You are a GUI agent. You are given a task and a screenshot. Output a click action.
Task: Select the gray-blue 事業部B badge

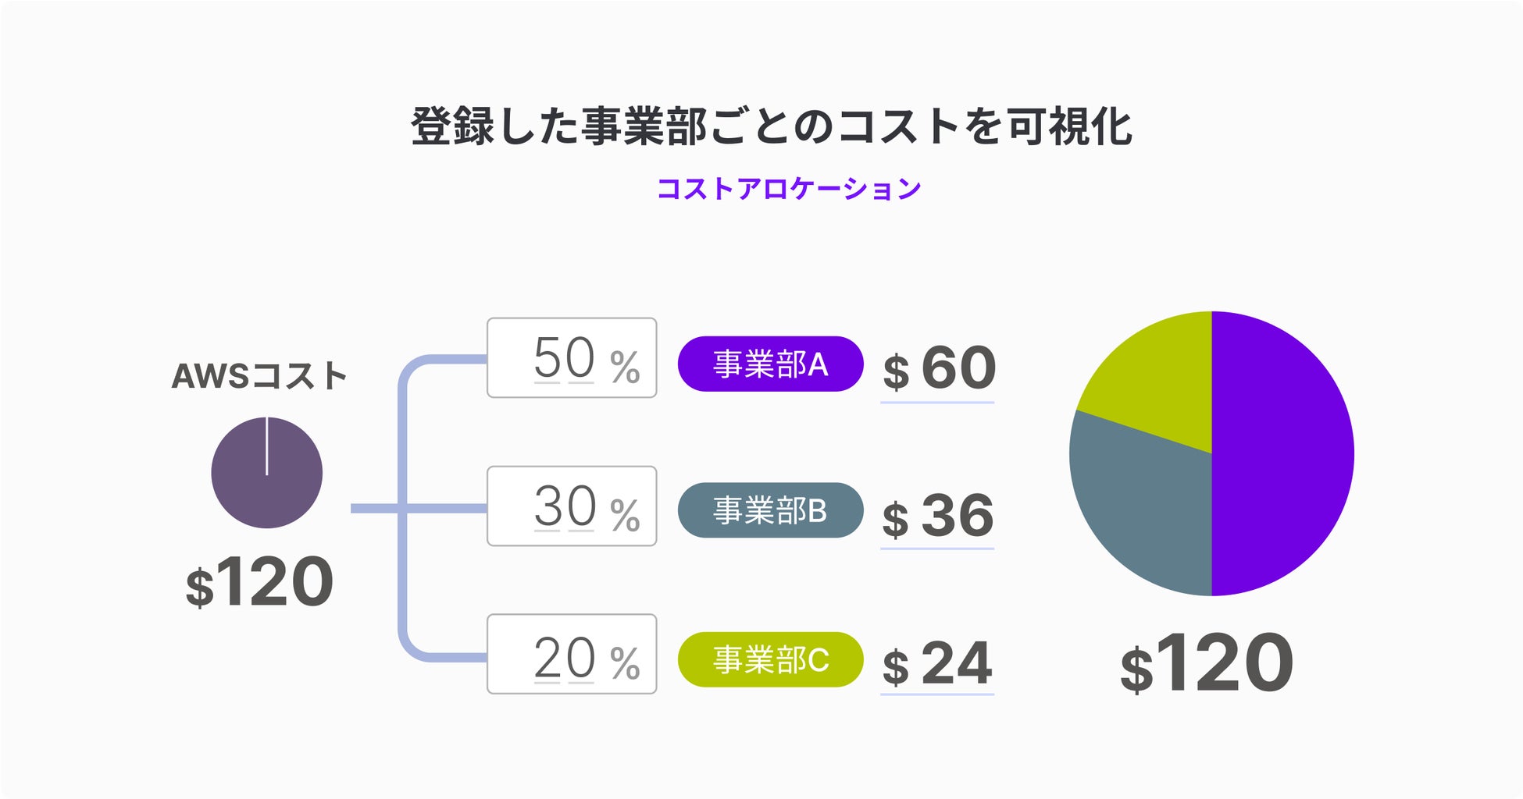[770, 511]
